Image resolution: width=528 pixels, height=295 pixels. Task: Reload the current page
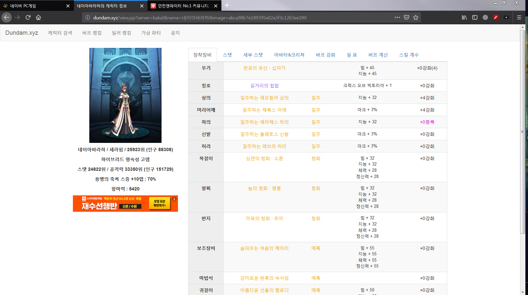28,17
